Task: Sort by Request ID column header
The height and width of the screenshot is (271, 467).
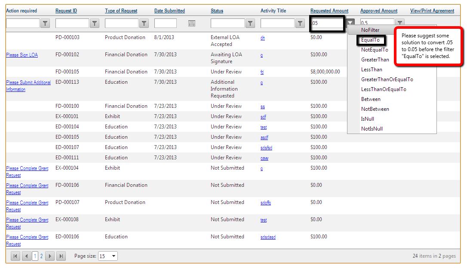Action: [x=66, y=11]
